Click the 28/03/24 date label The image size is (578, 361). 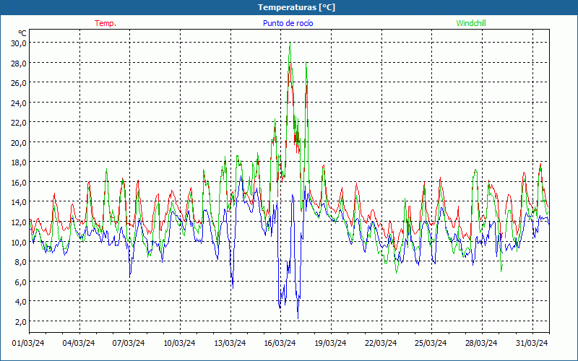pyautogui.click(x=481, y=343)
